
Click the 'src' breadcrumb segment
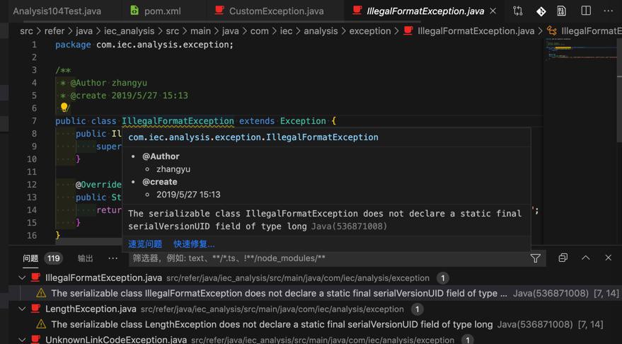27,31
